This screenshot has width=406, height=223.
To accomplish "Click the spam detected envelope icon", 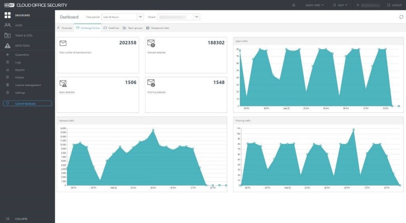I will (x=63, y=83).
